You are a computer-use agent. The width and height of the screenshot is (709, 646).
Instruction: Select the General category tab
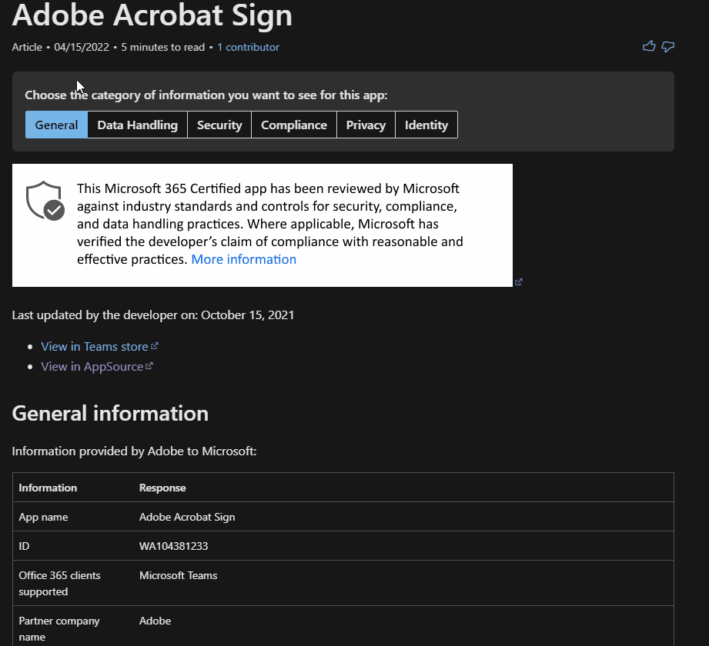pos(56,125)
